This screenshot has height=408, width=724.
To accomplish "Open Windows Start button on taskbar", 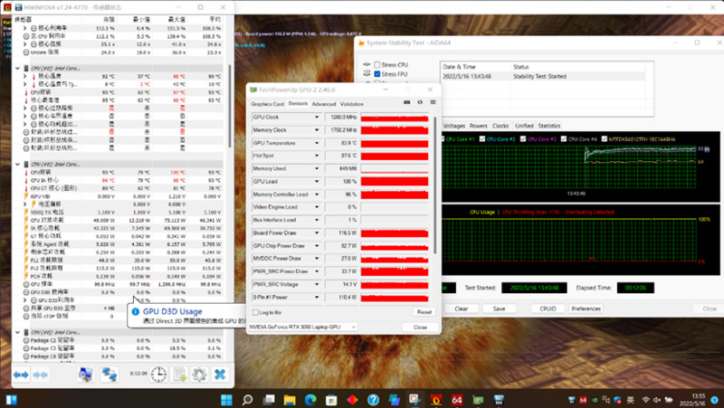I will (x=227, y=399).
